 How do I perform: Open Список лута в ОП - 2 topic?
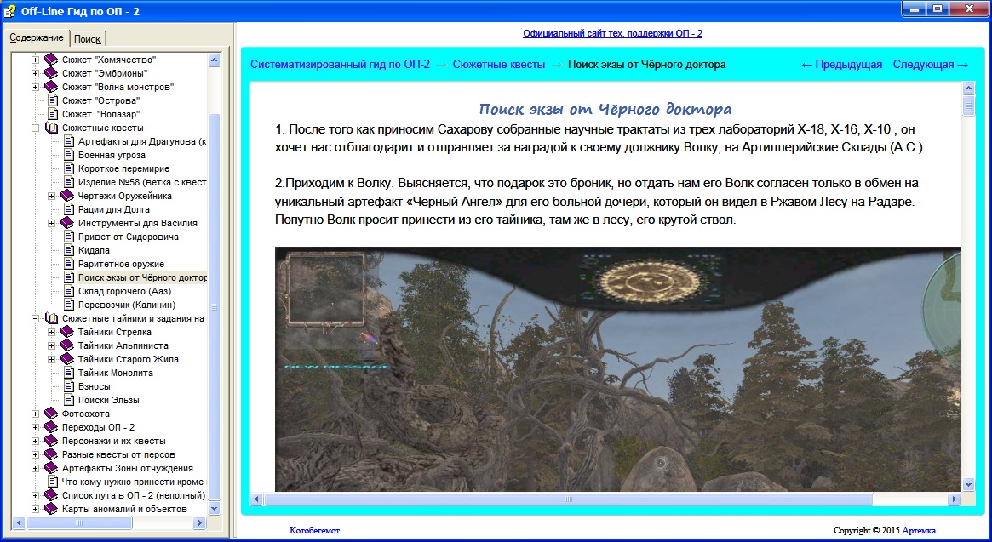tap(134, 495)
